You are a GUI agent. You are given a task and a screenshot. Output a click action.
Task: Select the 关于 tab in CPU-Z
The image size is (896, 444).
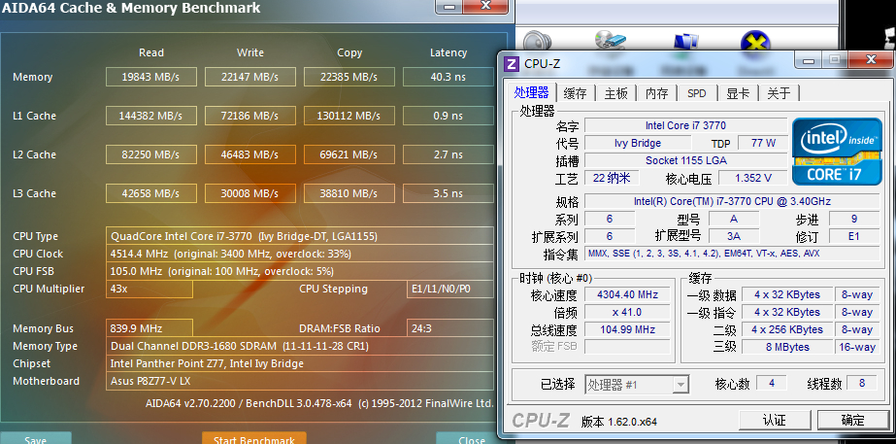(779, 93)
